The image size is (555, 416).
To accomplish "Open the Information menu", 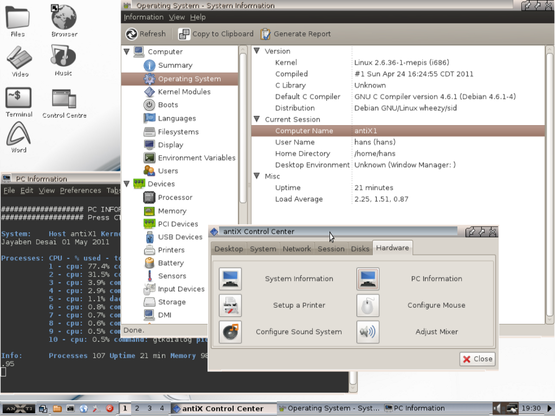I will pos(143,17).
